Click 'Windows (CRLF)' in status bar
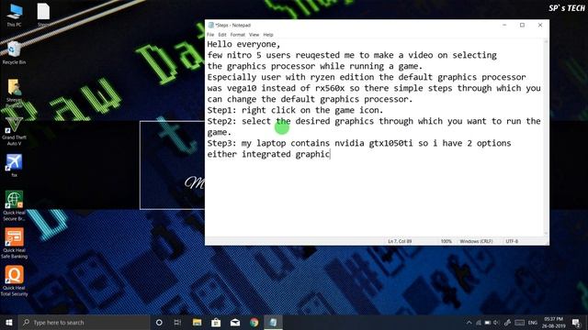This screenshot has width=588, height=330. tap(476, 241)
